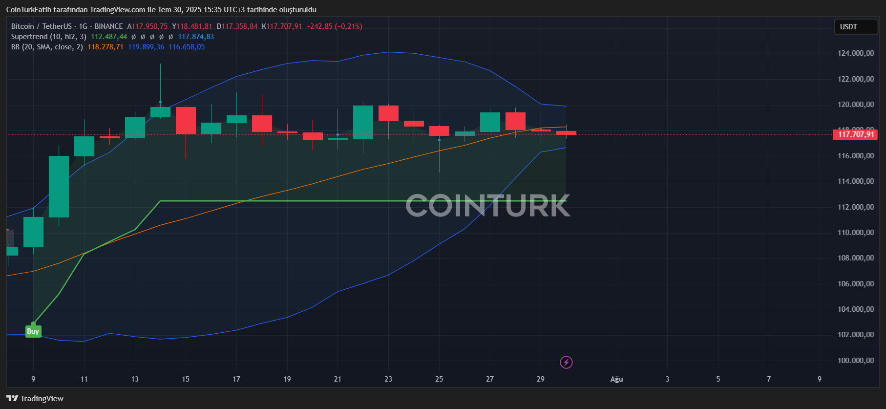This screenshot has height=409, width=886.
Task: Click the Supertrend value 117.874,83
Action: tap(196, 37)
